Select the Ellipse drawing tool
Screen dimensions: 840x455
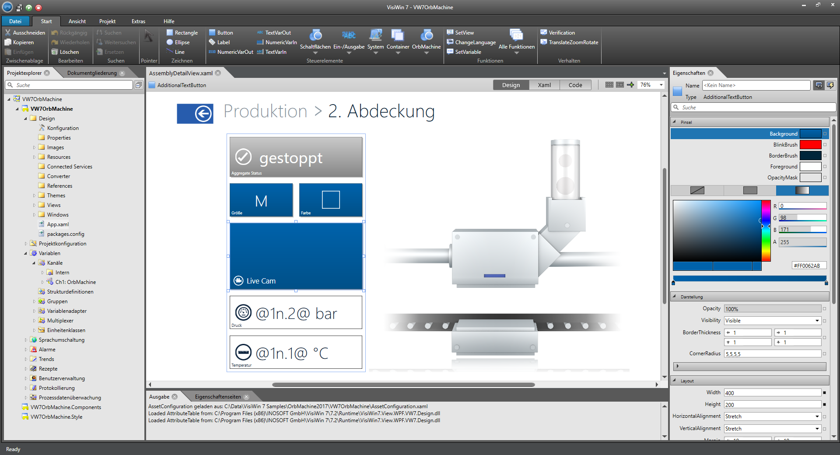(x=179, y=42)
